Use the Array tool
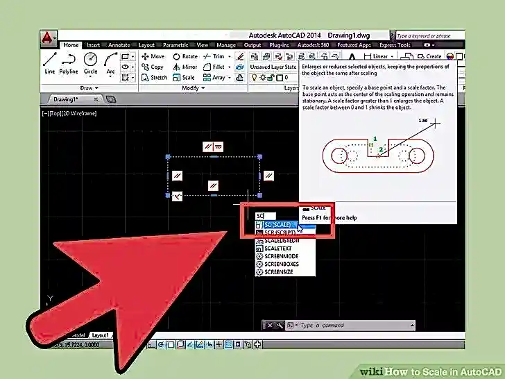This screenshot has height=379, width=505. [x=214, y=77]
